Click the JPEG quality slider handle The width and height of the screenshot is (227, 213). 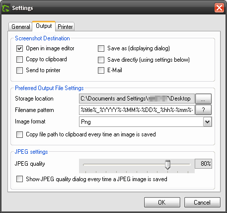point(168,165)
